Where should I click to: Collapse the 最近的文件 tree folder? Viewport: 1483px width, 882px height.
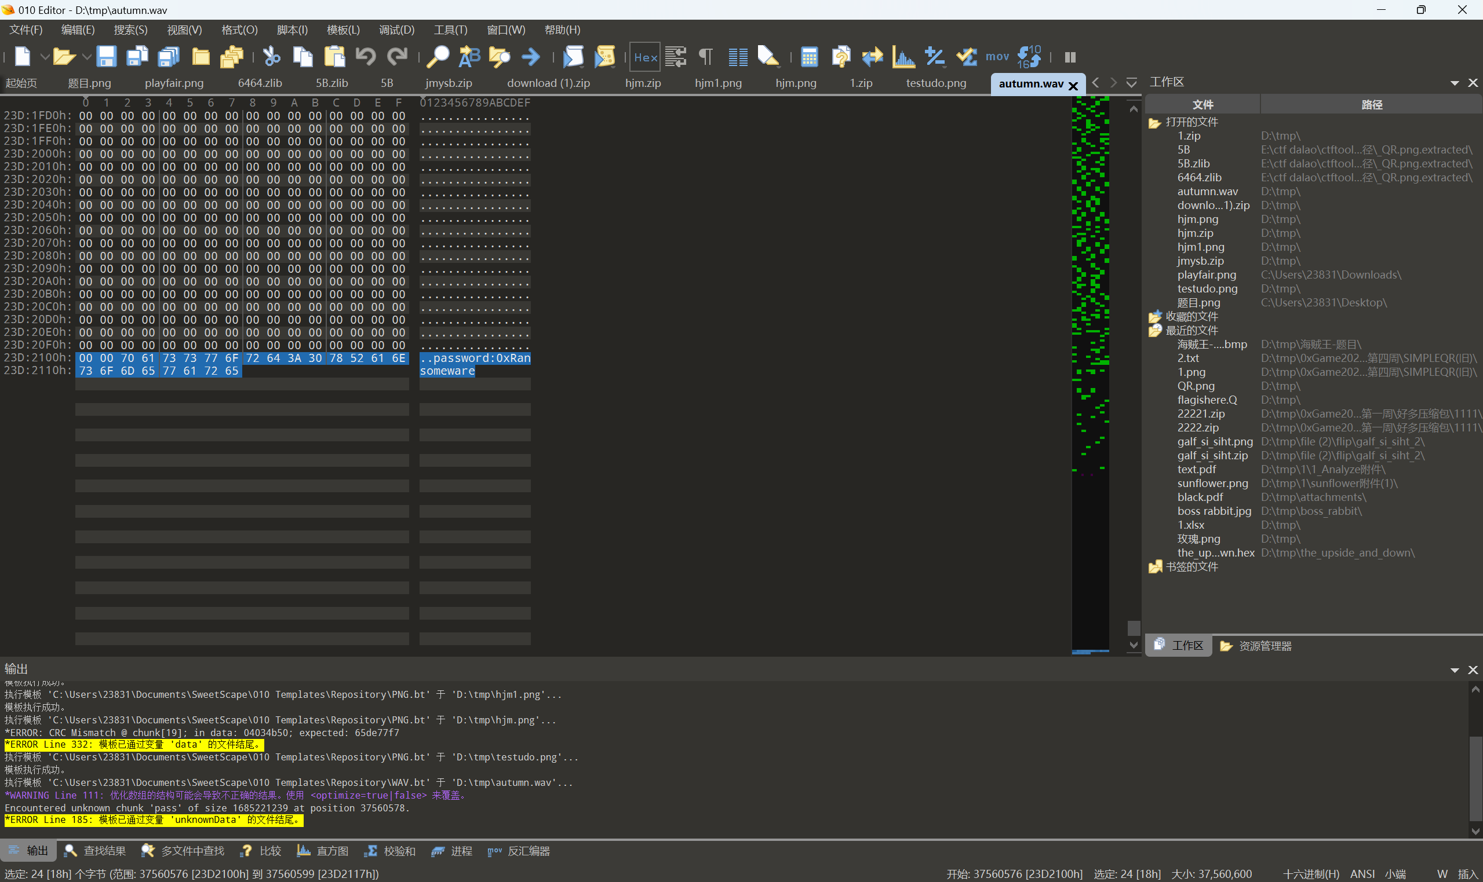tap(1155, 331)
